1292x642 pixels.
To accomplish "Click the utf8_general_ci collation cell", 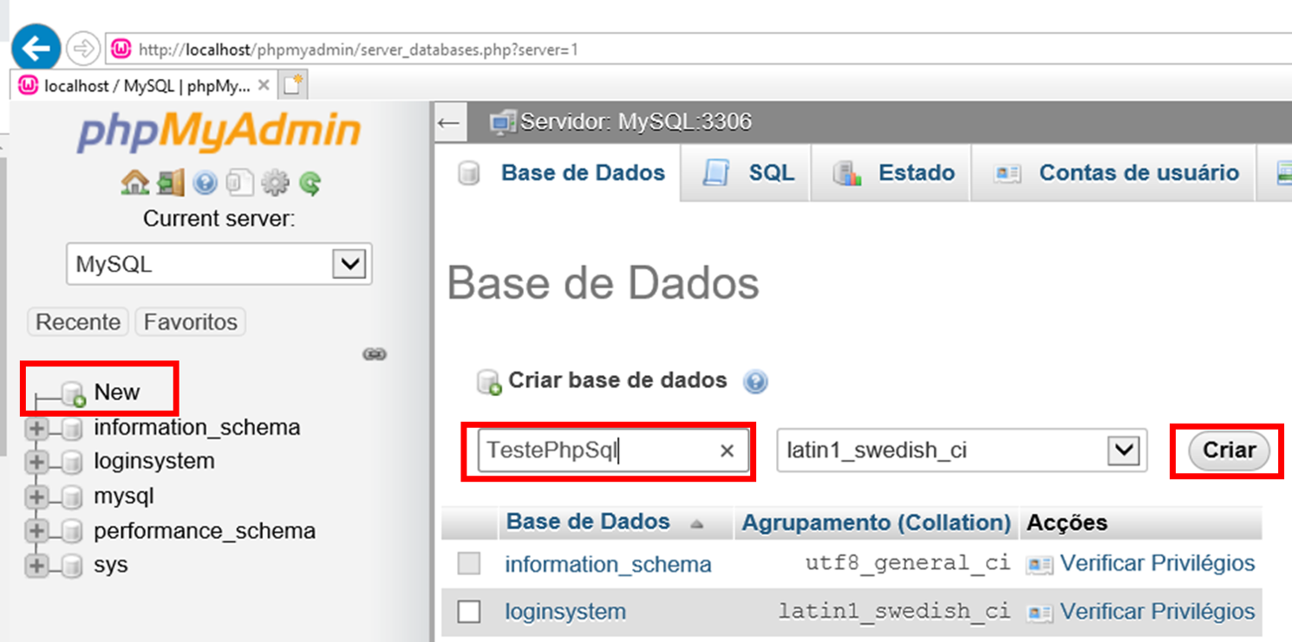I will [908, 563].
